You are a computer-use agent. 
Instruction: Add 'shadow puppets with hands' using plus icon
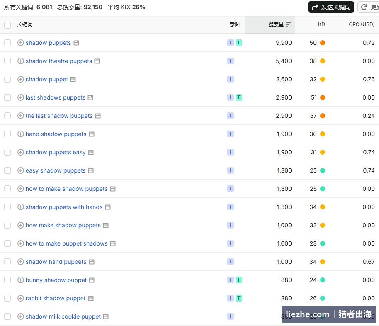[21, 207]
